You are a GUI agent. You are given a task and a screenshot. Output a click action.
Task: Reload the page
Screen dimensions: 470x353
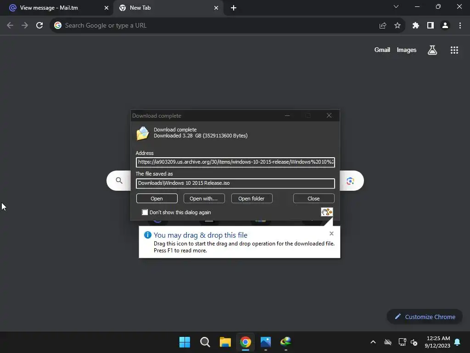[x=39, y=26]
